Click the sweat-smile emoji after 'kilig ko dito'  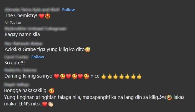point(88,50)
